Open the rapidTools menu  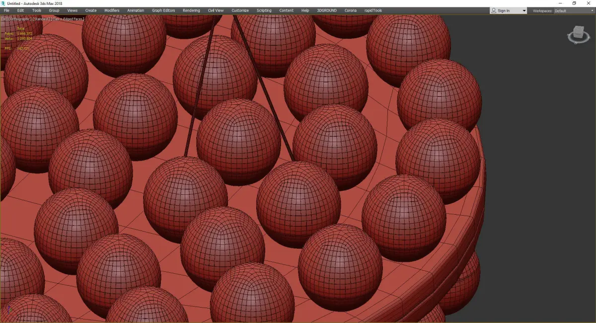[373, 10]
